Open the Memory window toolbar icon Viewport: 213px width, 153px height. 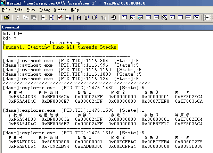(x=156, y=17)
